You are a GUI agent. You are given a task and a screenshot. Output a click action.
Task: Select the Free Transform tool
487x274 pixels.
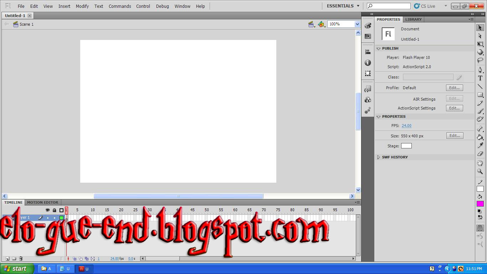tap(480, 44)
